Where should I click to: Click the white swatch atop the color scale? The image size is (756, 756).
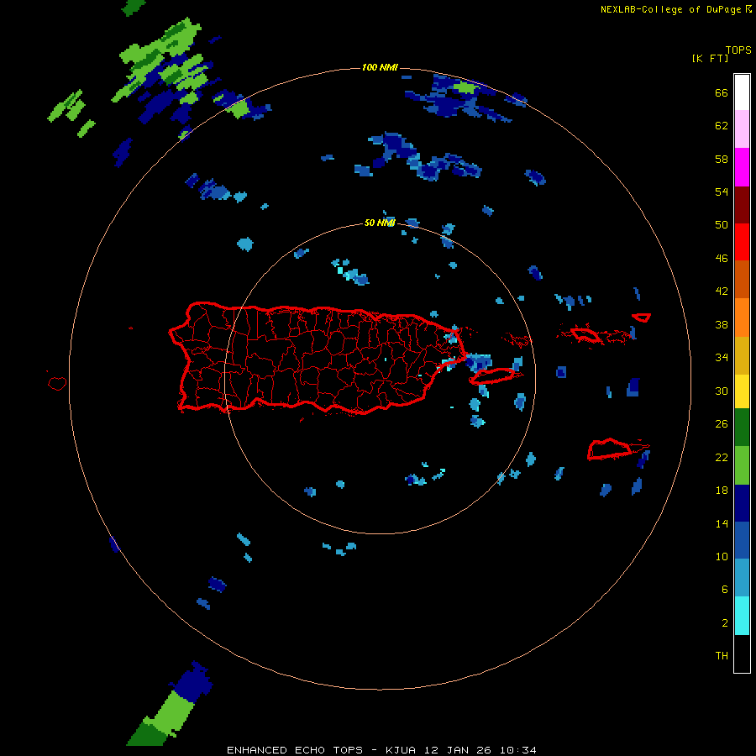[742, 92]
